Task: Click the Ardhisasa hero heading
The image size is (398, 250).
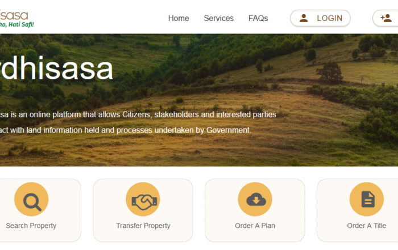Action: (x=56, y=69)
